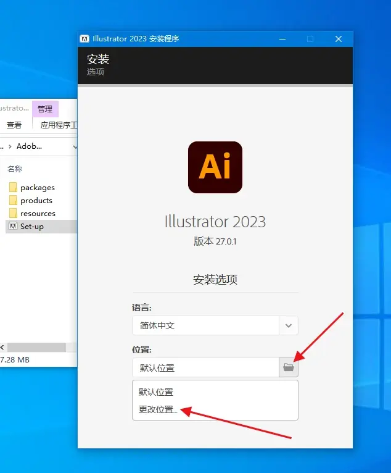Screen dimensions: 391x473
Task: Click the Illustrator Ai logo
Action: click(x=215, y=167)
